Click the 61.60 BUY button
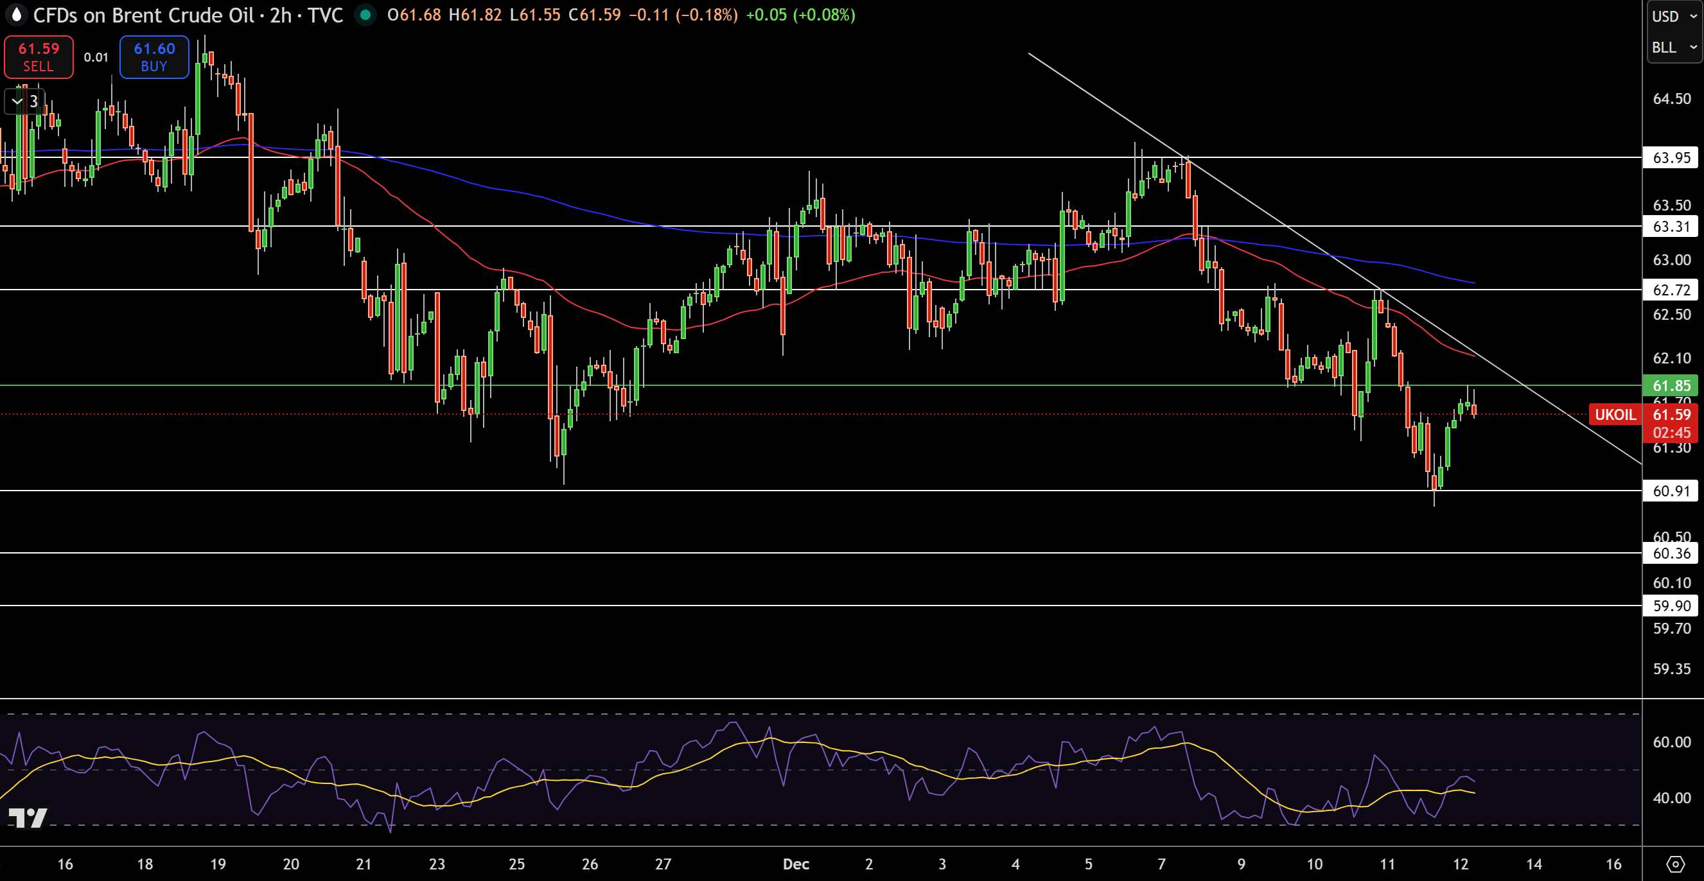Image resolution: width=1704 pixels, height=881 pixels. click(x=154, y=57)
